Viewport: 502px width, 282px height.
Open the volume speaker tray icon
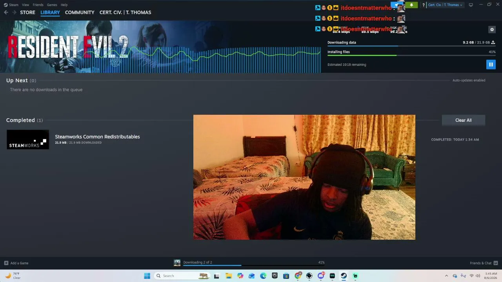[x=478, y=276]
